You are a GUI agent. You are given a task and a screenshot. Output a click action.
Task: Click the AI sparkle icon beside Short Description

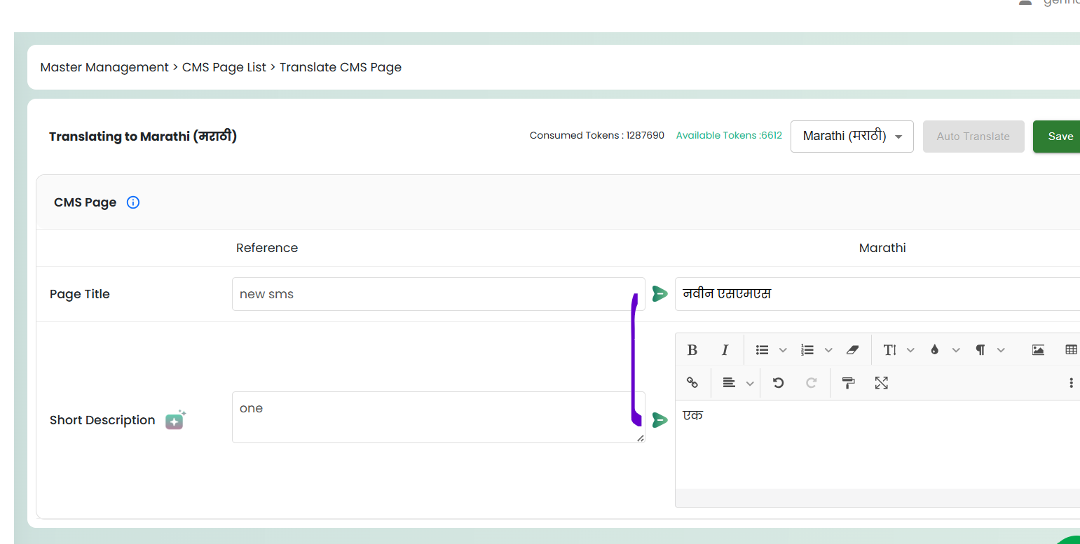(175, 420)
